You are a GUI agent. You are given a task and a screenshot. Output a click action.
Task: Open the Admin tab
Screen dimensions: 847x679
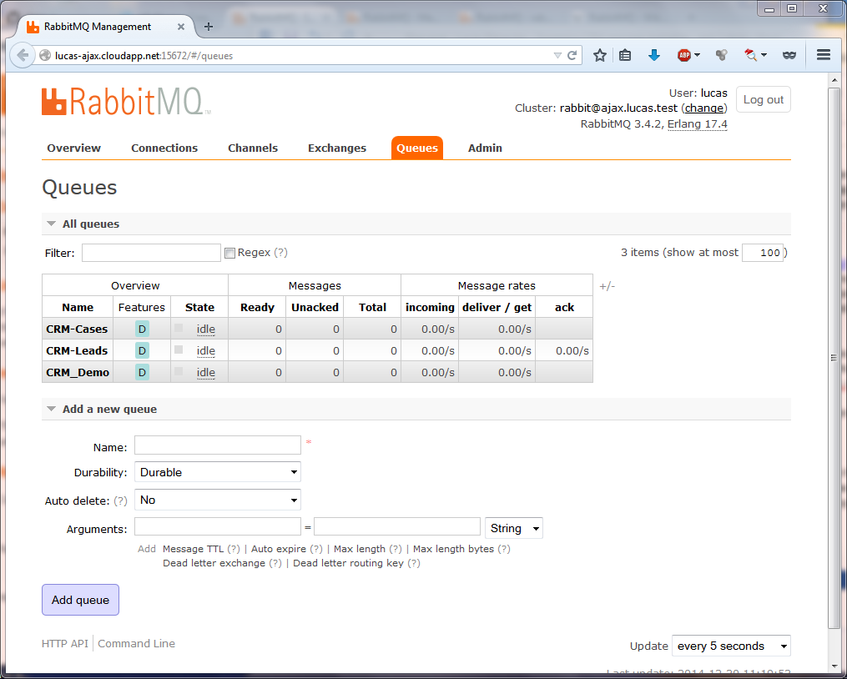point(485,148)
